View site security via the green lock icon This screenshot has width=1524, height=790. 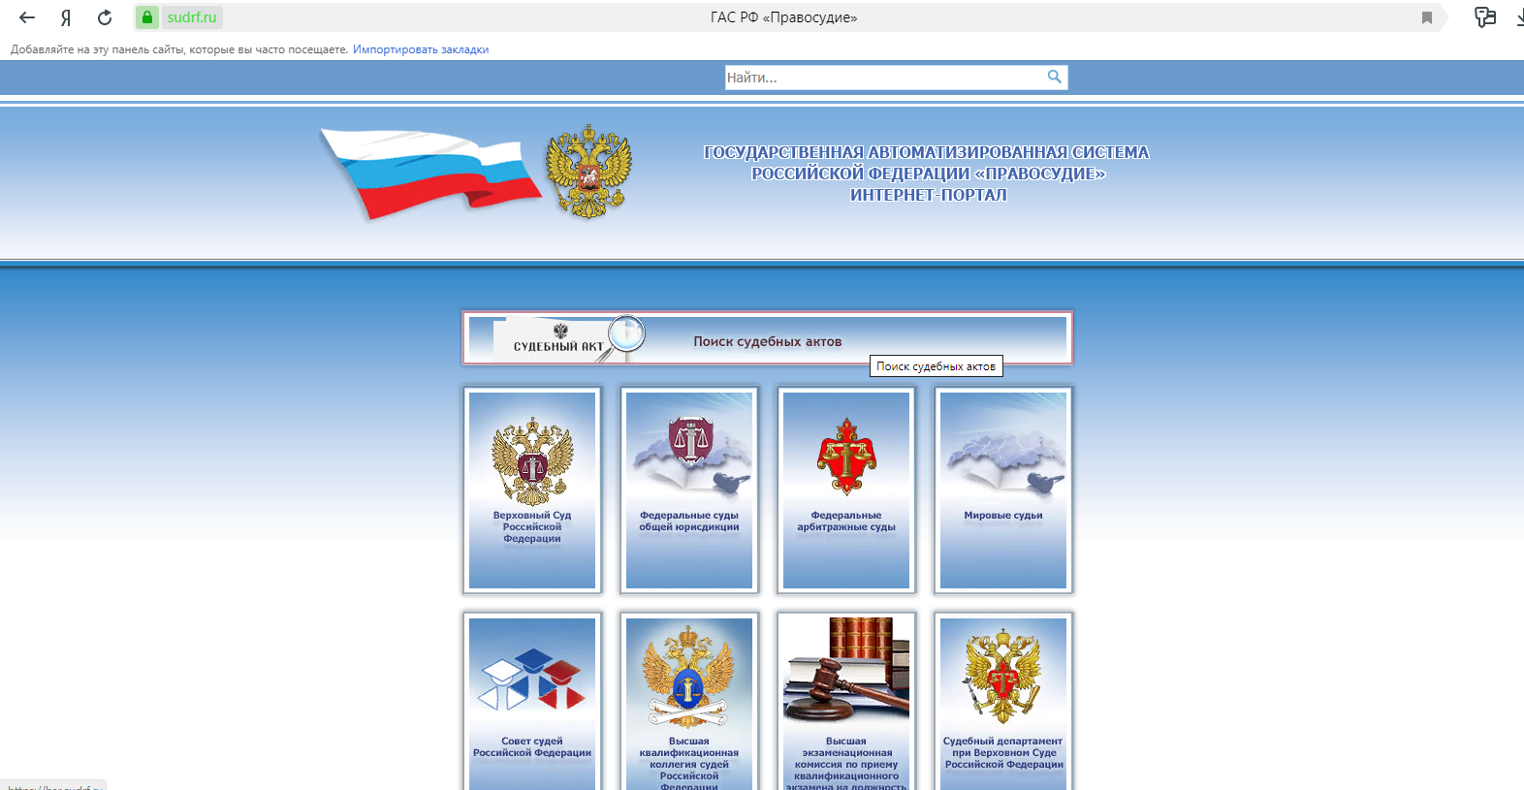click(147, 17)
